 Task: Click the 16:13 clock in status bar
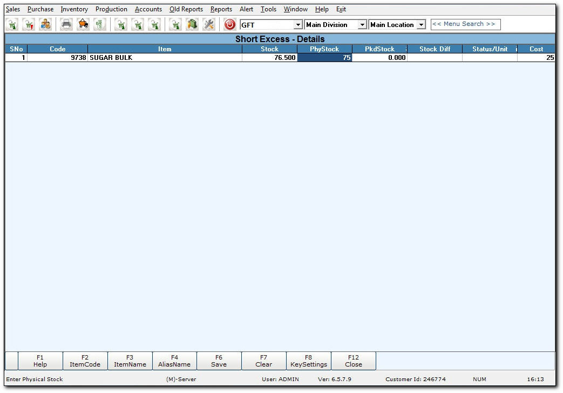coord(535,379)
